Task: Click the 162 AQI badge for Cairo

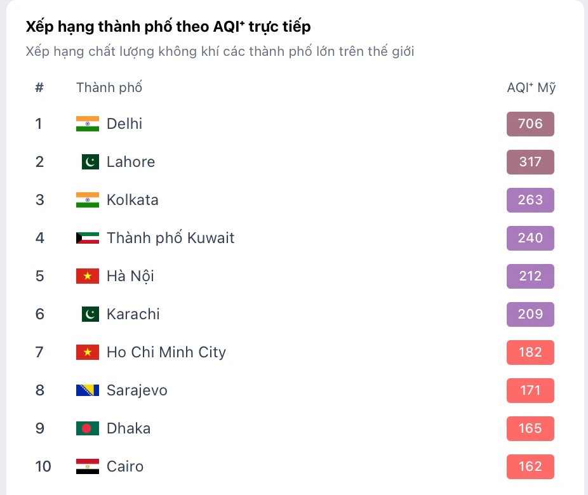Action: (530, 466)
